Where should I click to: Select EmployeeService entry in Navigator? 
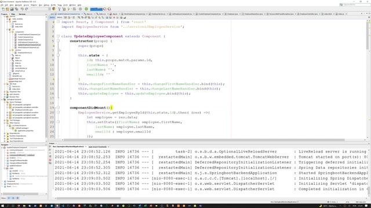(13, 184)
